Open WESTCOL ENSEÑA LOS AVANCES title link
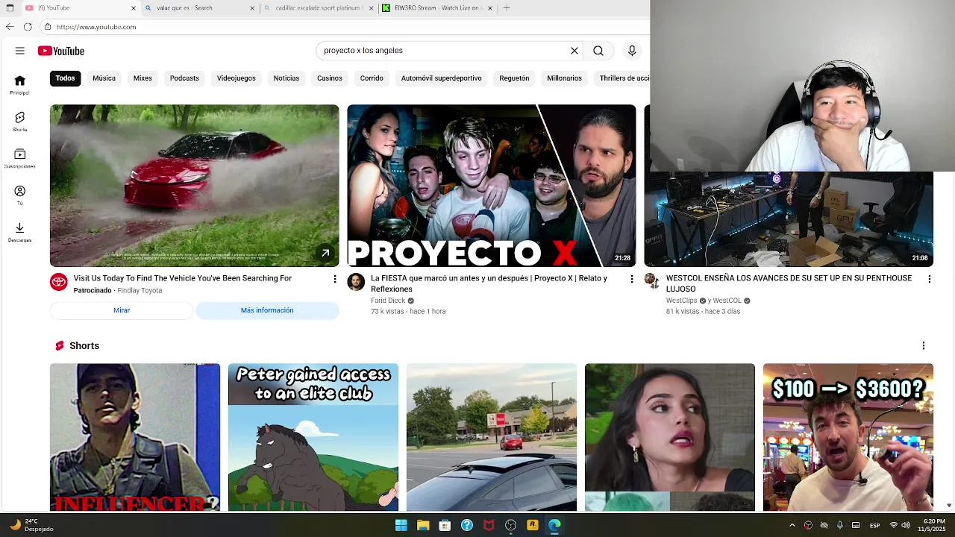Screen dimensions: 955x537 (789, 283)
